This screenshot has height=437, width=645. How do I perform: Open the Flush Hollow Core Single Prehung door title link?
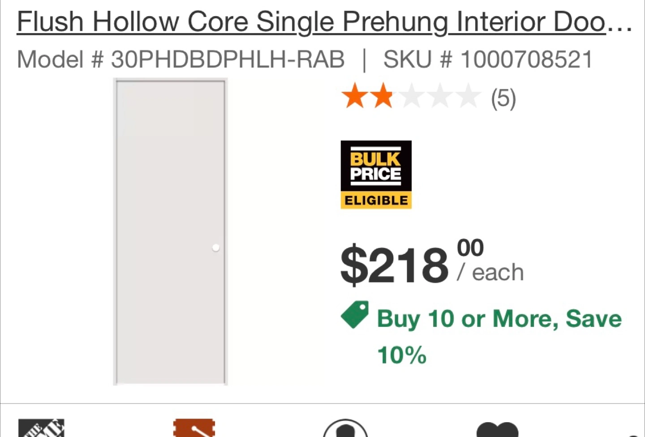[325, 21]
